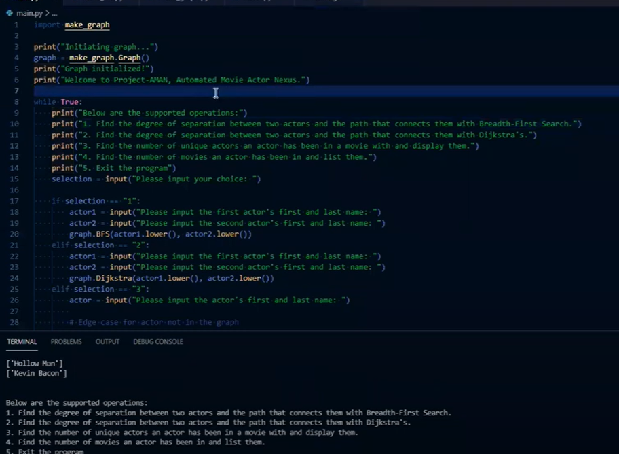Click the "Initiating graph..." print statement
The image size is (619, 454).
pos(96,47)
